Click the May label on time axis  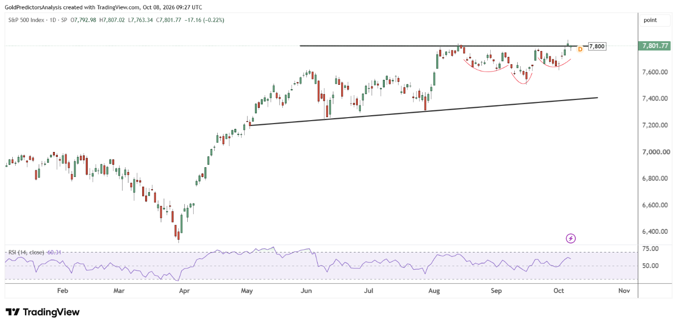tap(247, 291)
